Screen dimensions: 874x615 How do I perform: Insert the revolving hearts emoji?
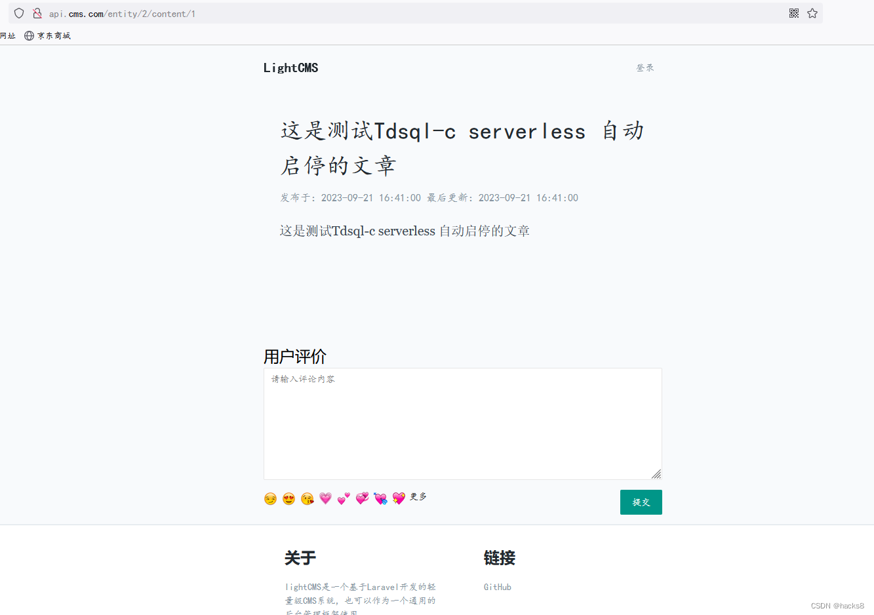(362, 498)
